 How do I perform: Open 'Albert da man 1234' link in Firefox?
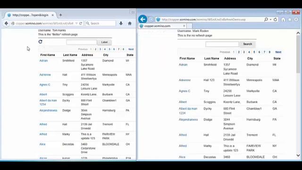tap(48, 102)
